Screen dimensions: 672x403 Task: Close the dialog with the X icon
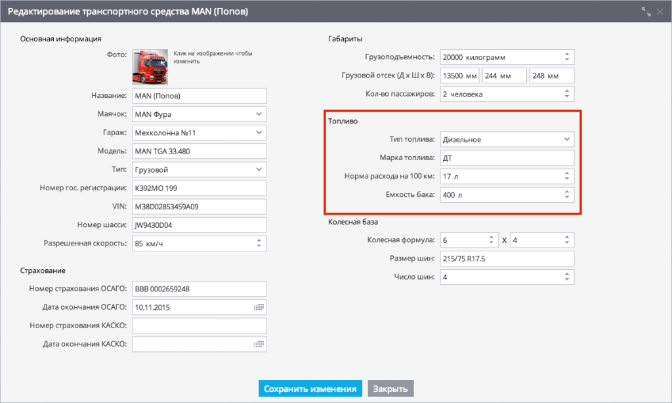[x=661, y=11]
